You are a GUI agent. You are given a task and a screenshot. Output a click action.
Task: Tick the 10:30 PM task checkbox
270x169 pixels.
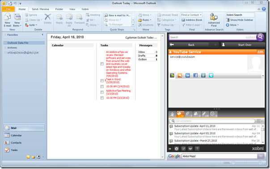[102, 98]
